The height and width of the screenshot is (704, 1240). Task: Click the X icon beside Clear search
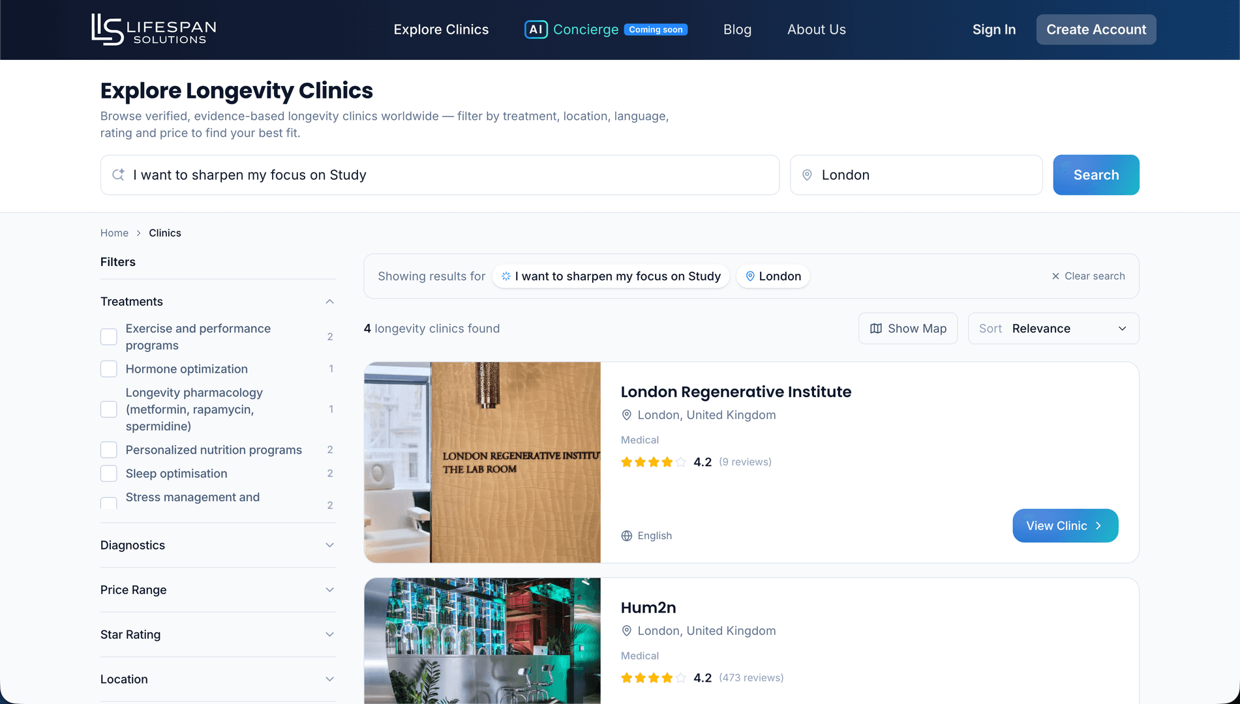pos(1055,276)
